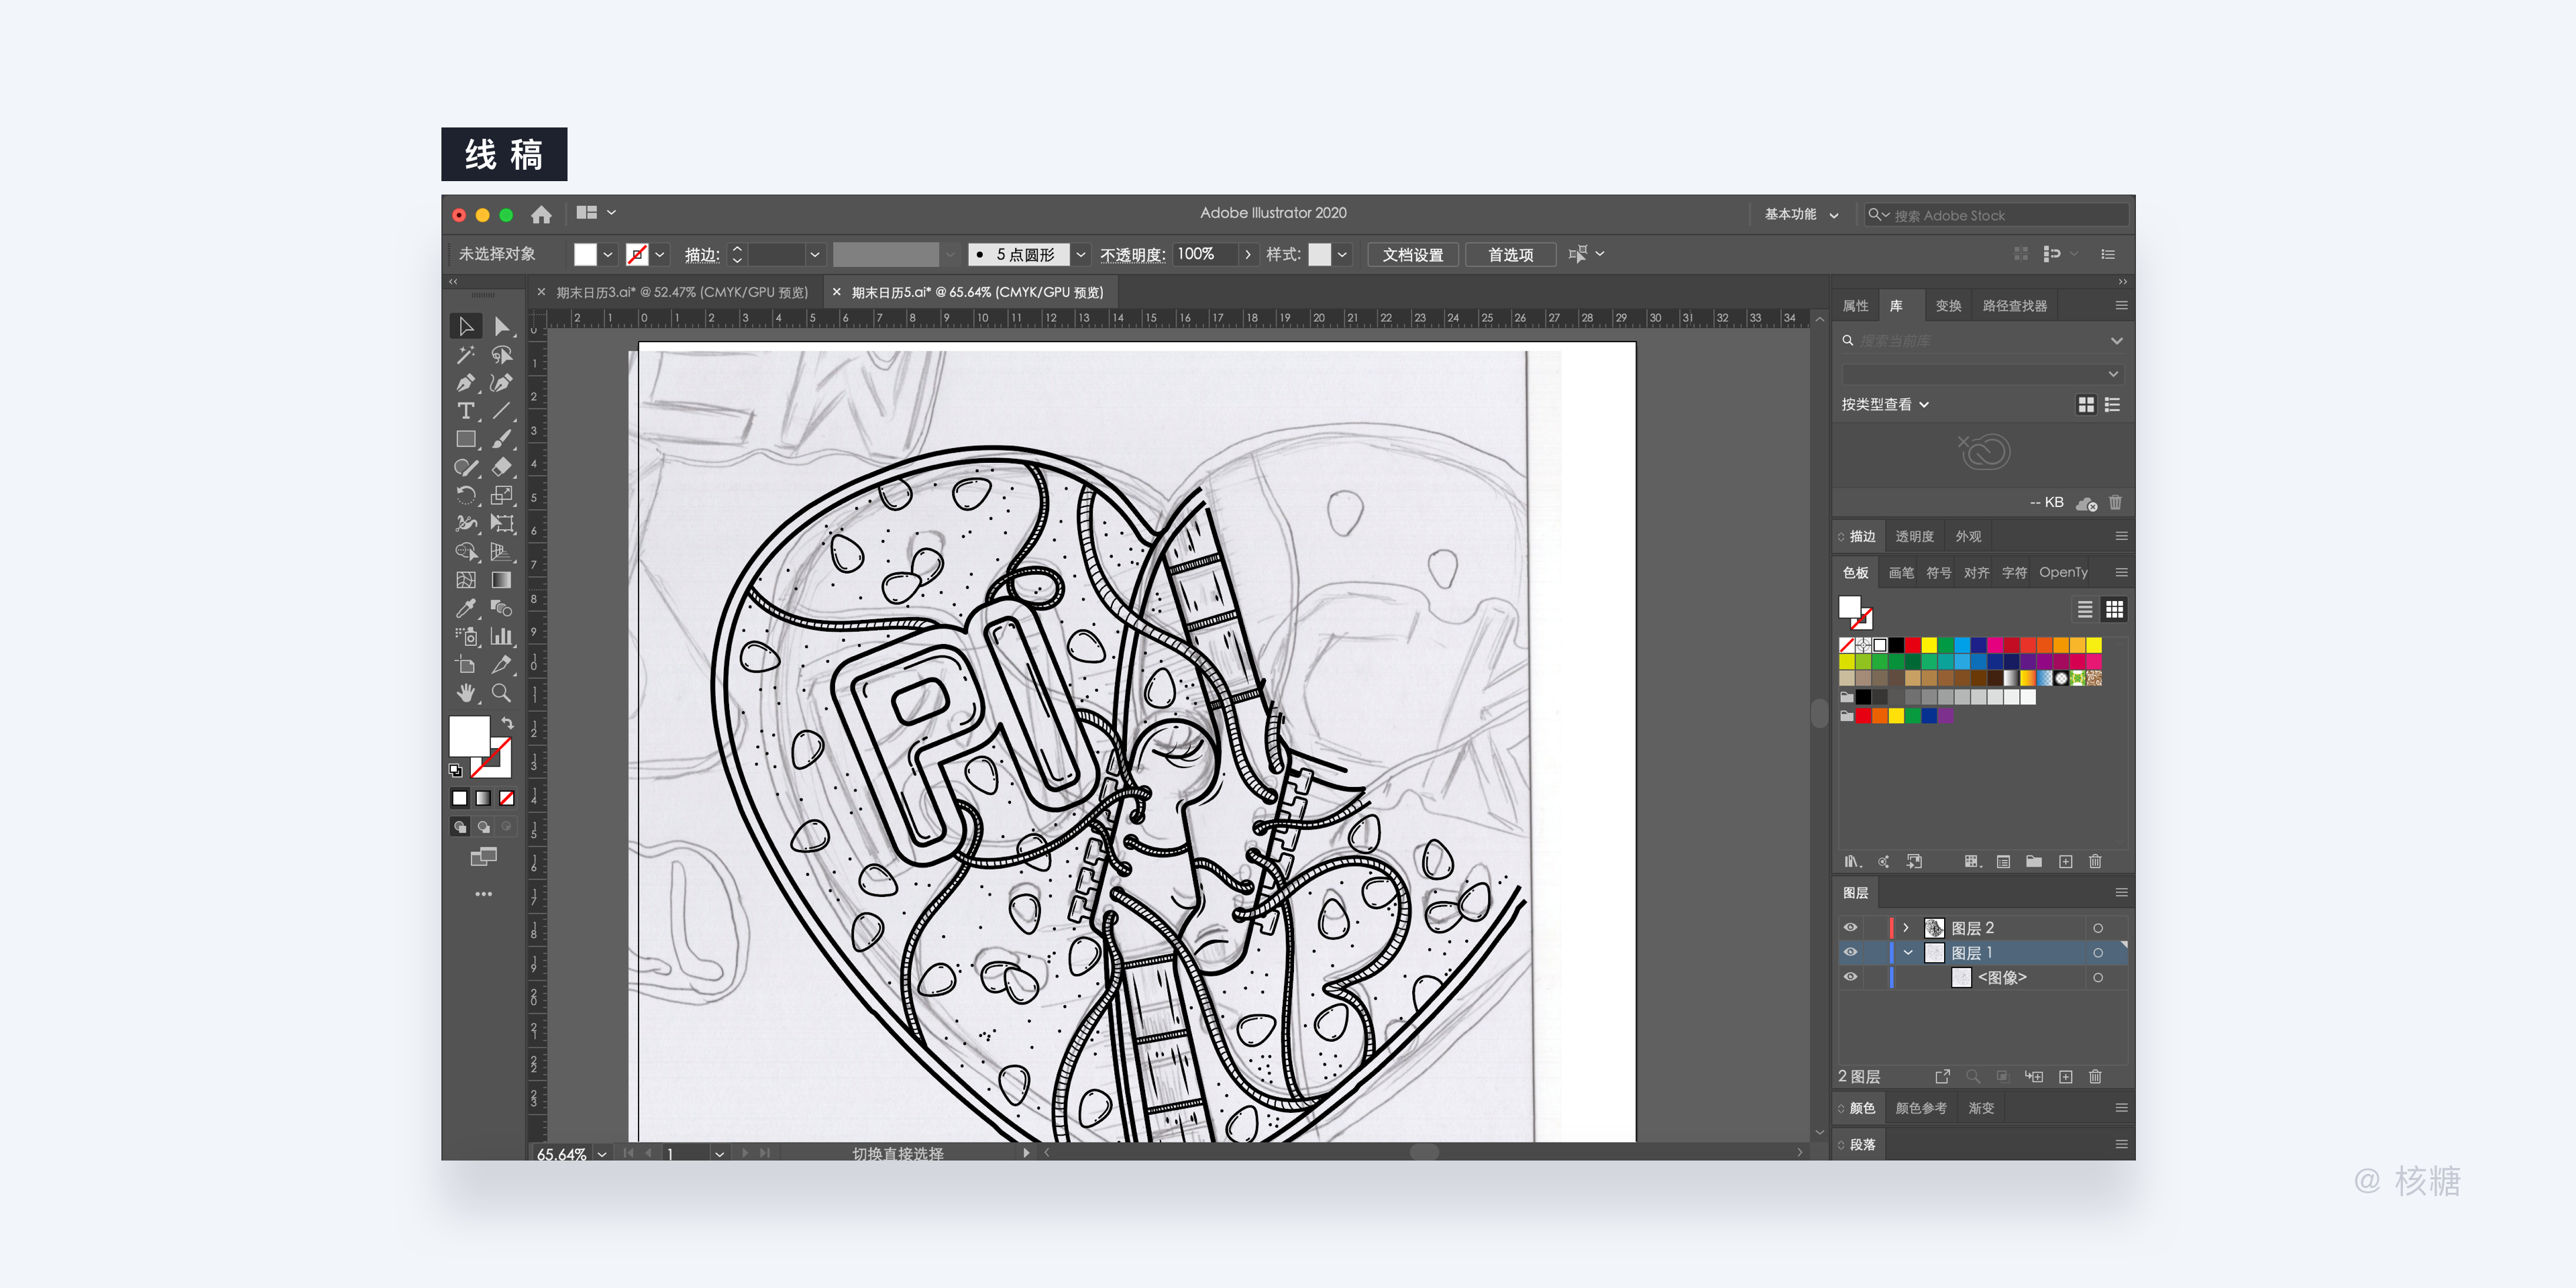Open the 基本功能 workspace dropdown
The width and height of the screenshot is (2576, 1288).
coord(1800,214)
